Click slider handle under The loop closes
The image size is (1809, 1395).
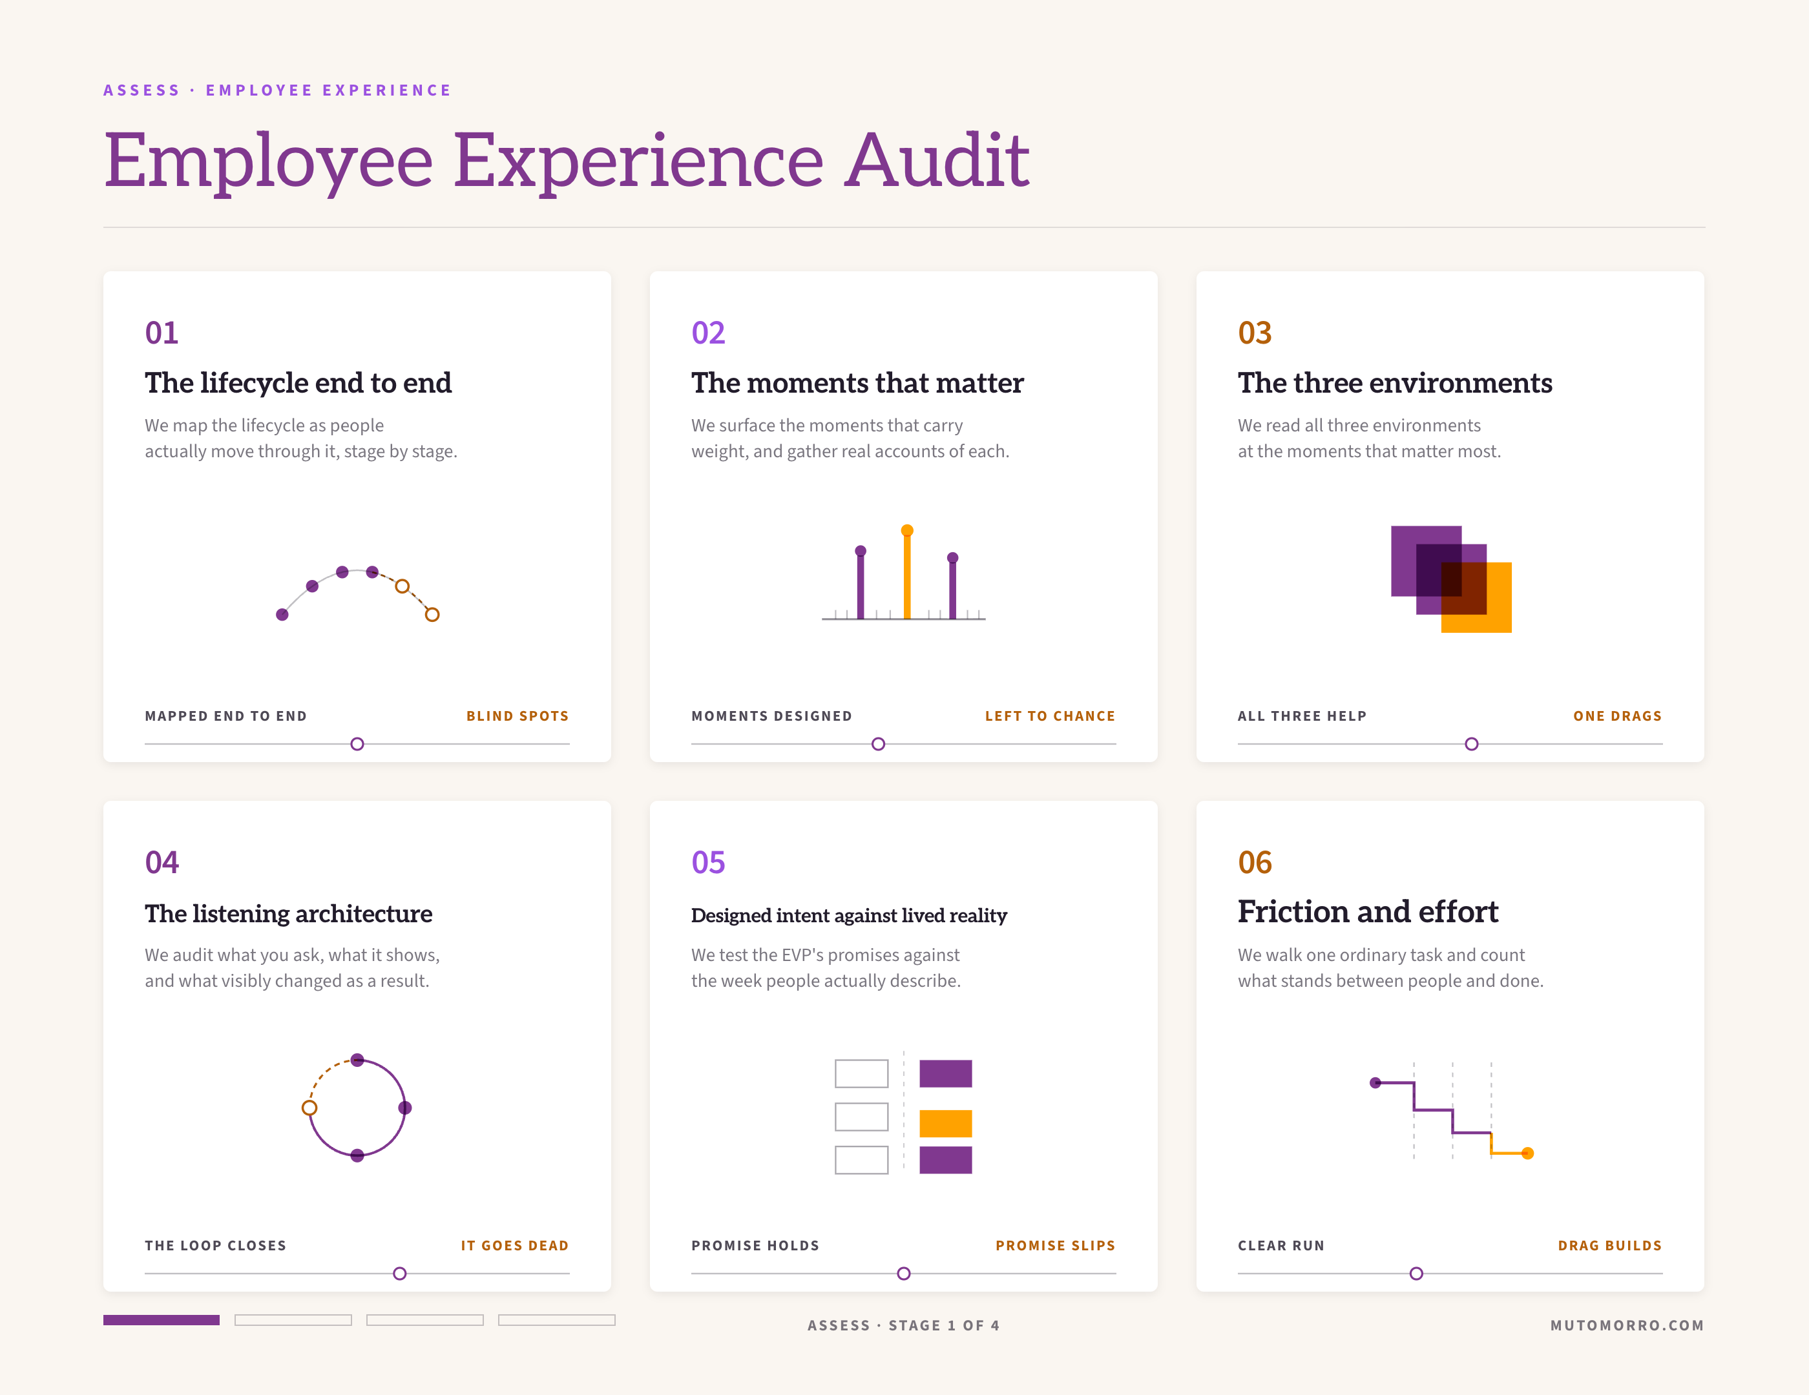tap(399, 1274)
